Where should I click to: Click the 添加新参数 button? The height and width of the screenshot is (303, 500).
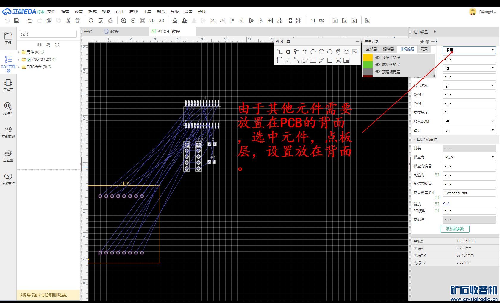tap(455, 229)
